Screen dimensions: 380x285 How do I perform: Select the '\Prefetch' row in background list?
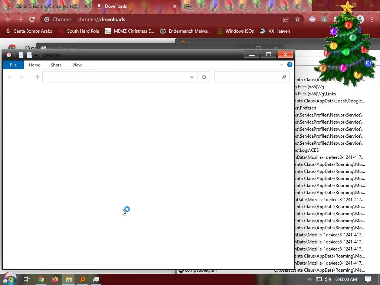tap(306, 108)
